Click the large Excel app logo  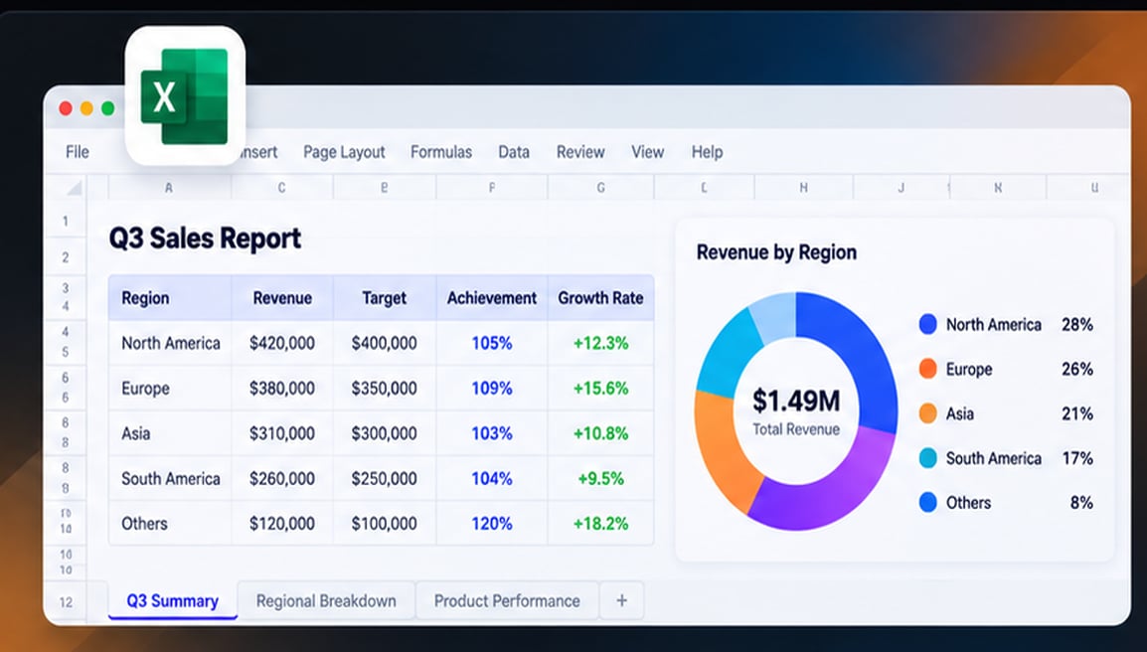click(x=185, y=95)
